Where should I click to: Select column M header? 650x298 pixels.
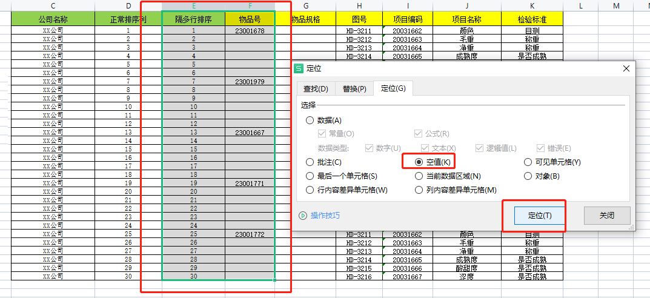point(616,5)
